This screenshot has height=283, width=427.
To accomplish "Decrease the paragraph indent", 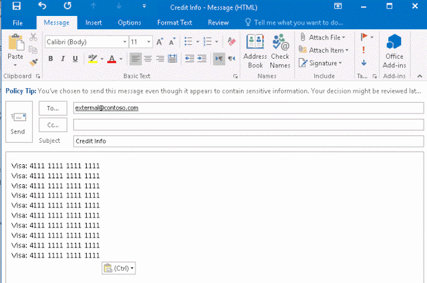I will [189, 59].
